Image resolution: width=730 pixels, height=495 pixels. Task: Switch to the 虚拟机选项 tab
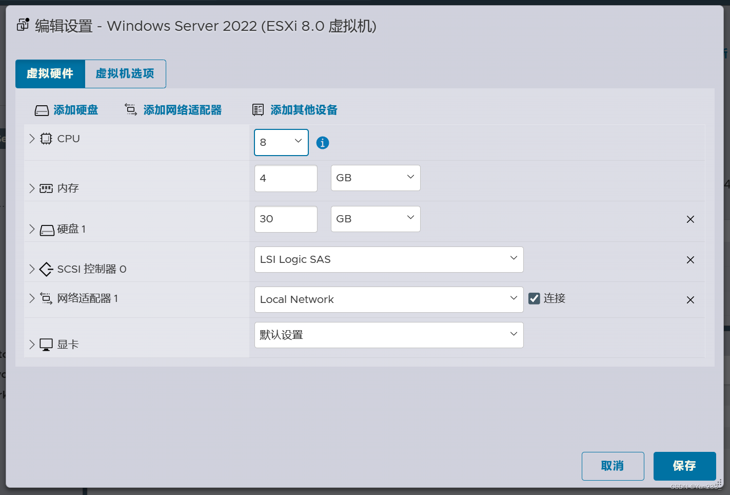point(125,73)
